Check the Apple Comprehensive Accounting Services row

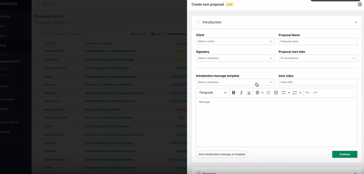38,77
